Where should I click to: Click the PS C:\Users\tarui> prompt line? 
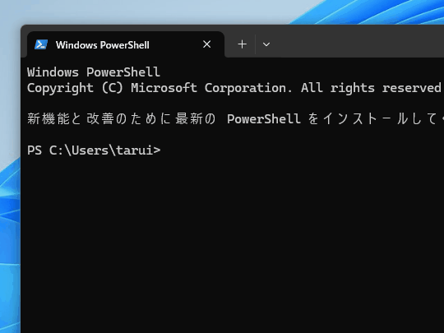94,150
